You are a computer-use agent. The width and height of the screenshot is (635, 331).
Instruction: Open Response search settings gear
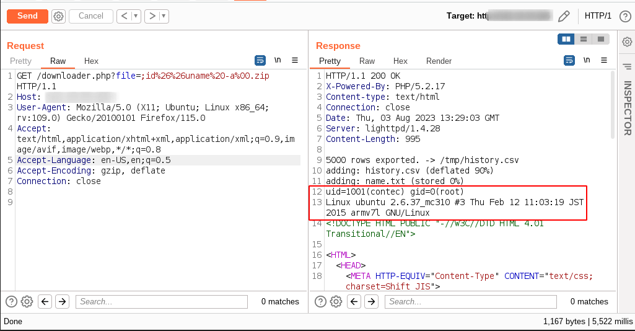336,301
